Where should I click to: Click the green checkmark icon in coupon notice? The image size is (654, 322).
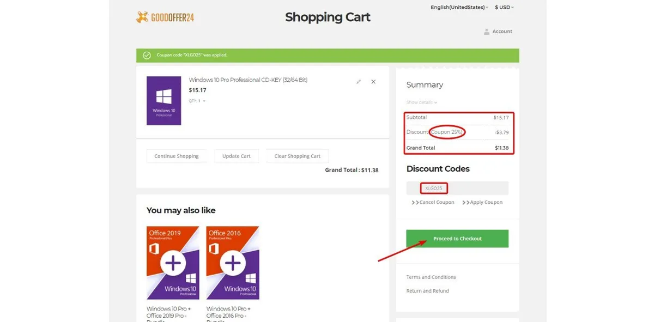click(147, 56)
